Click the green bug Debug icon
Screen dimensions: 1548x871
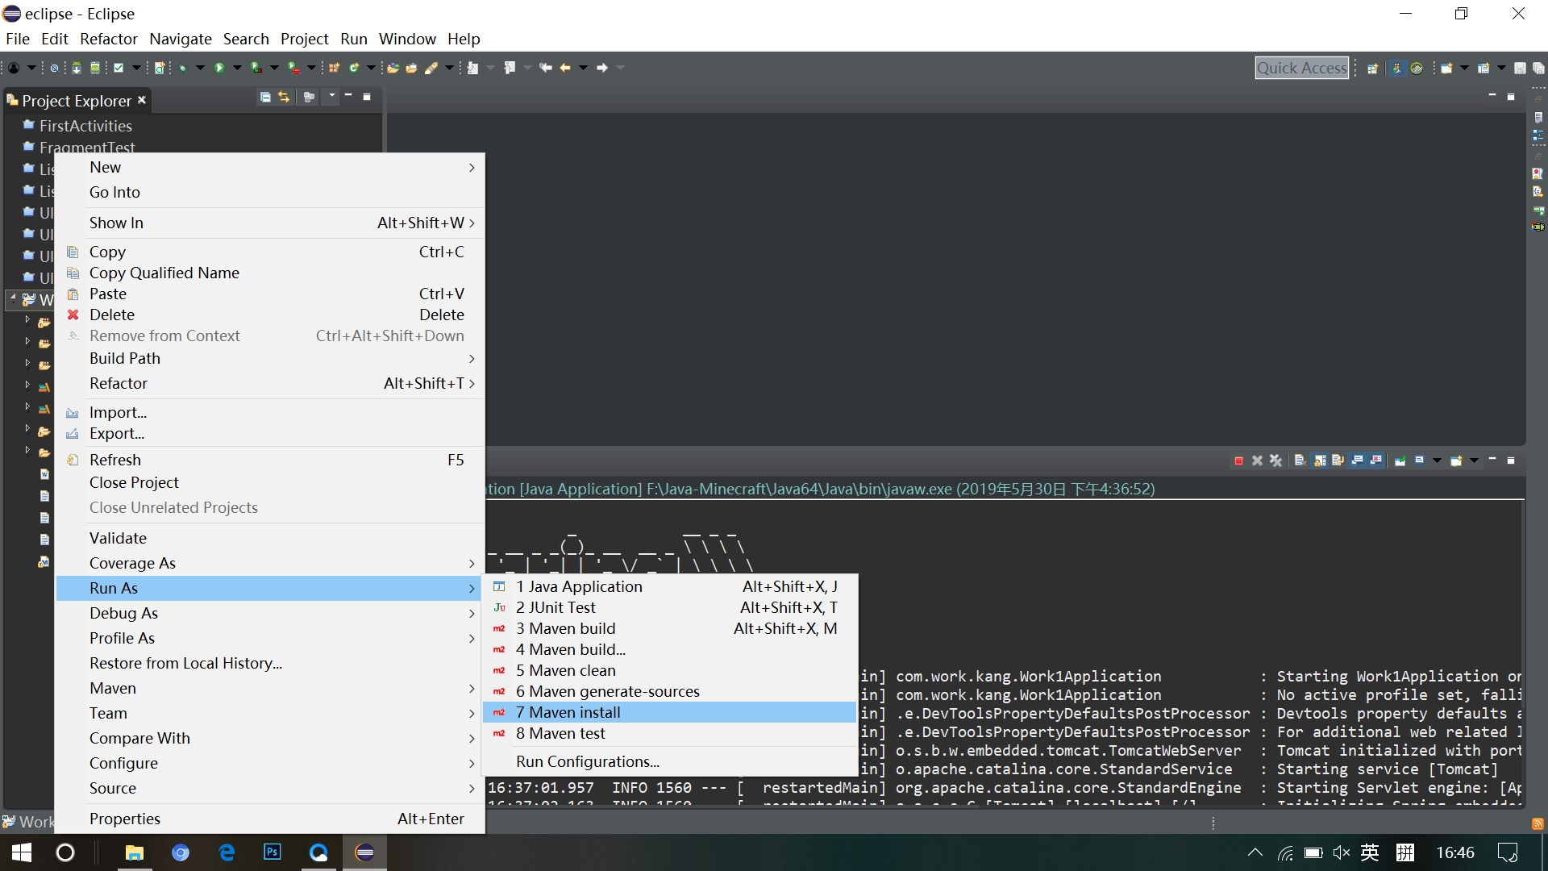pyautogui.click(x=184, y=69)
